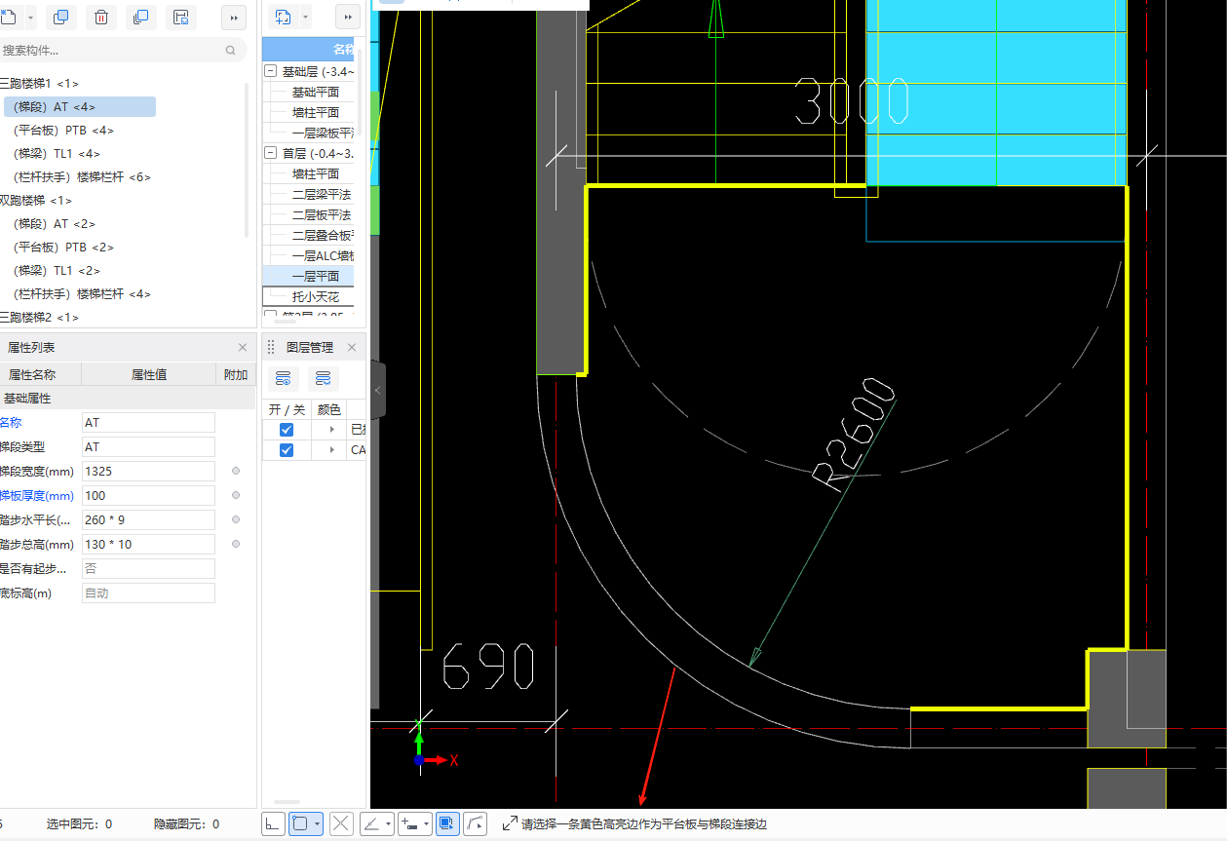The width and height of the screenshot is (1227, 841).
Task: Open the 二层梁平法 drawing
Action: click(322, 194)
